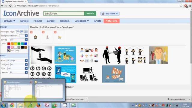Go to the Popular icons tab
This screenshot has height=108, width=192.
pyautogui.click(x=38, y=21)
